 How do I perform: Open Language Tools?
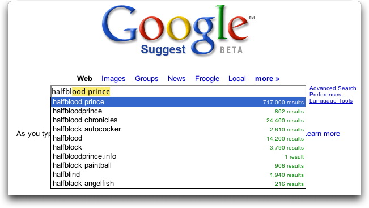tap(331, 101)
